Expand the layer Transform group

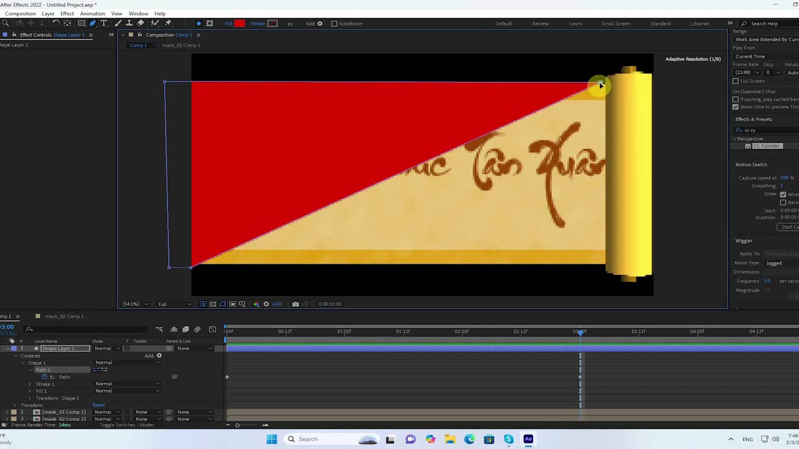coord(14,405)
